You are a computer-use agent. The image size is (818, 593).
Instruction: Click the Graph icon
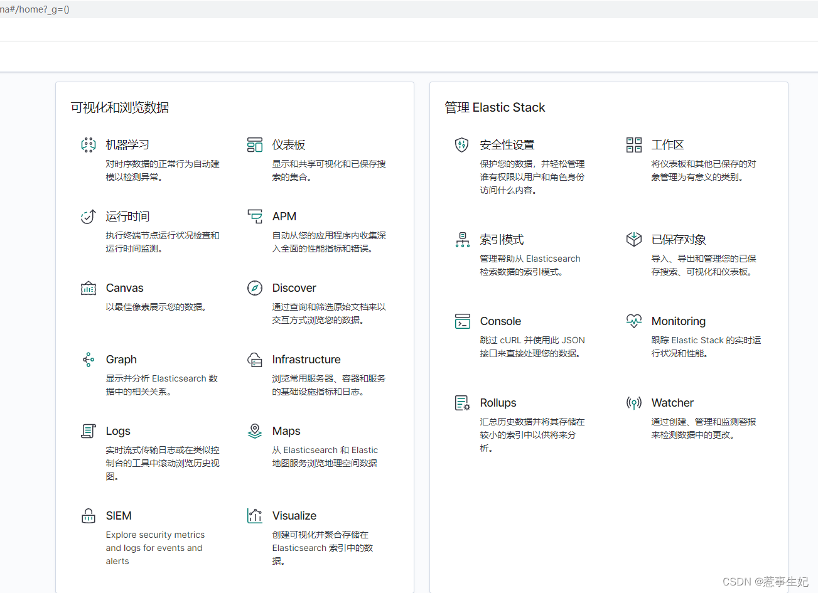point(89,360)
